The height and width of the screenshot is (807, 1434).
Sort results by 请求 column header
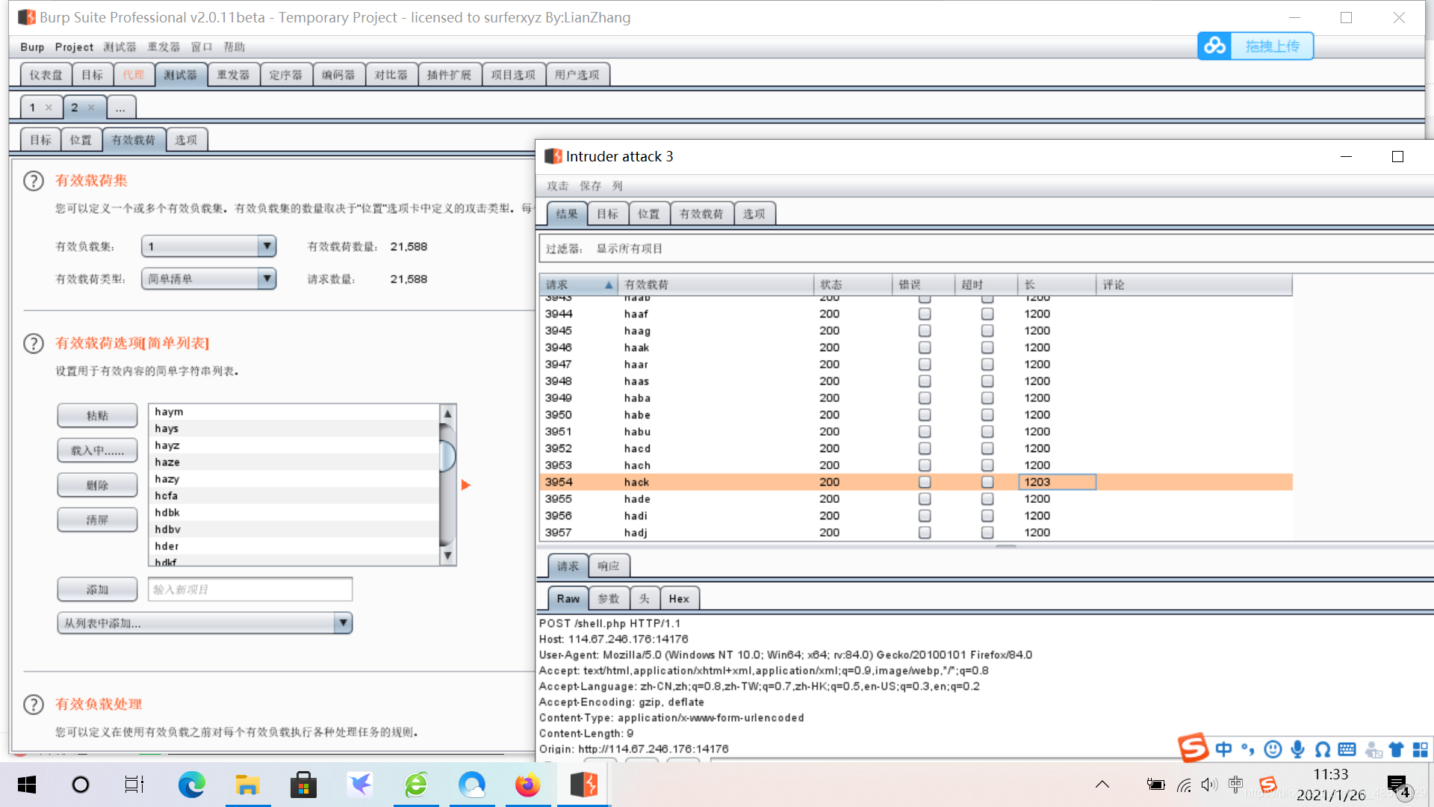[578, 285]
